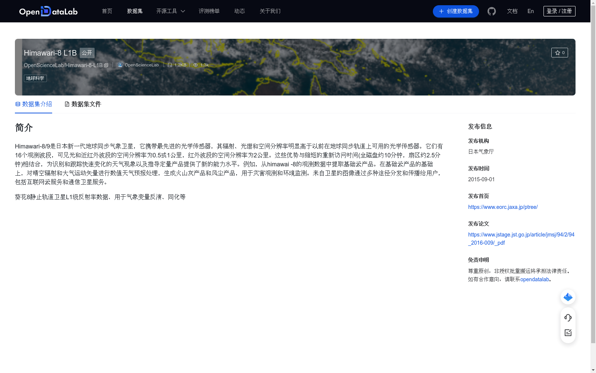This screenshot has height=373, width=596.
Task: Switch language to En
Action: coord(531,11)
